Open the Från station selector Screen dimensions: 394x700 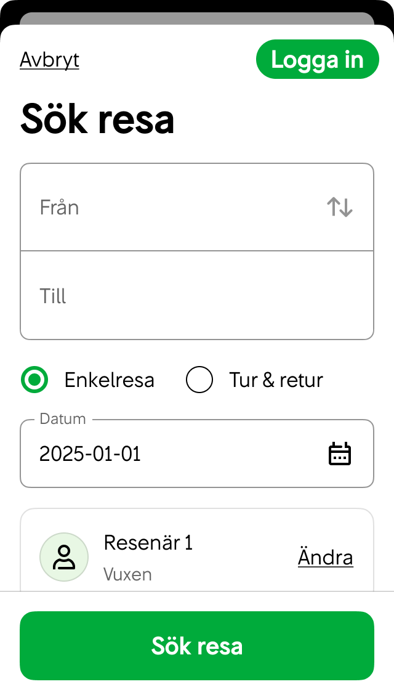click(154, 207)
